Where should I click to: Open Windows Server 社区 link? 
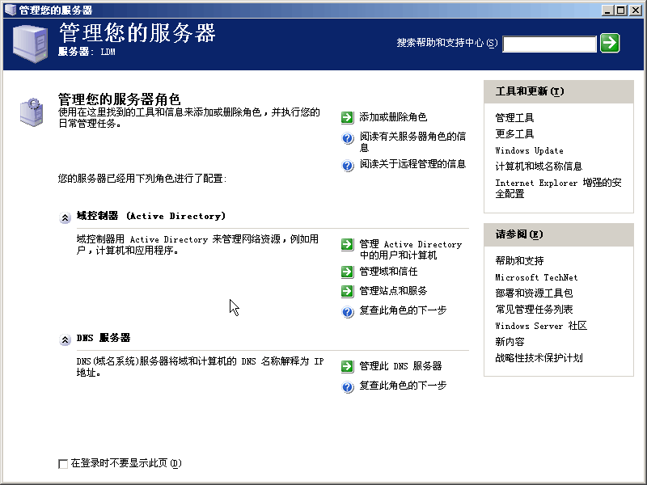point(541,326)
